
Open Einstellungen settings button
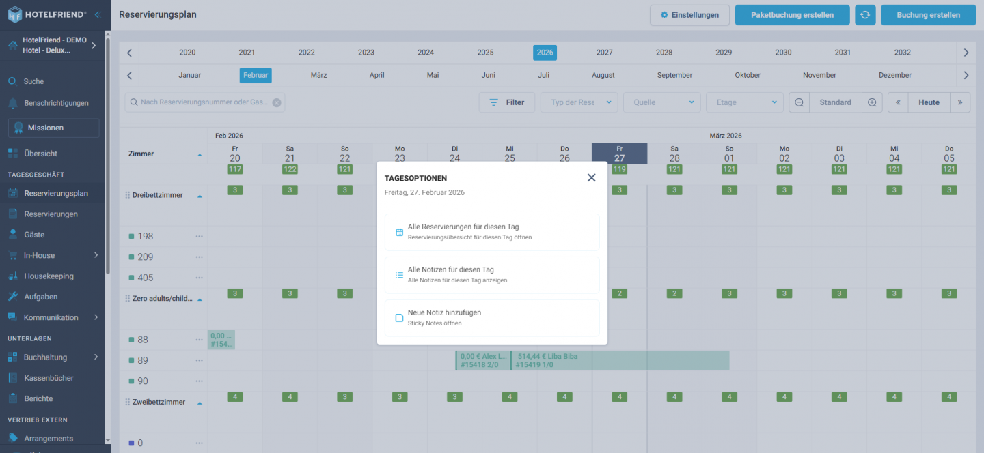(689, 15)
